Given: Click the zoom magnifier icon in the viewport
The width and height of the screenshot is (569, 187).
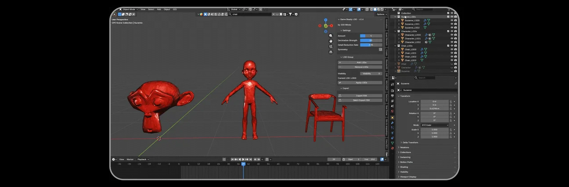Looking at the screenshot, I should point(331,36).
